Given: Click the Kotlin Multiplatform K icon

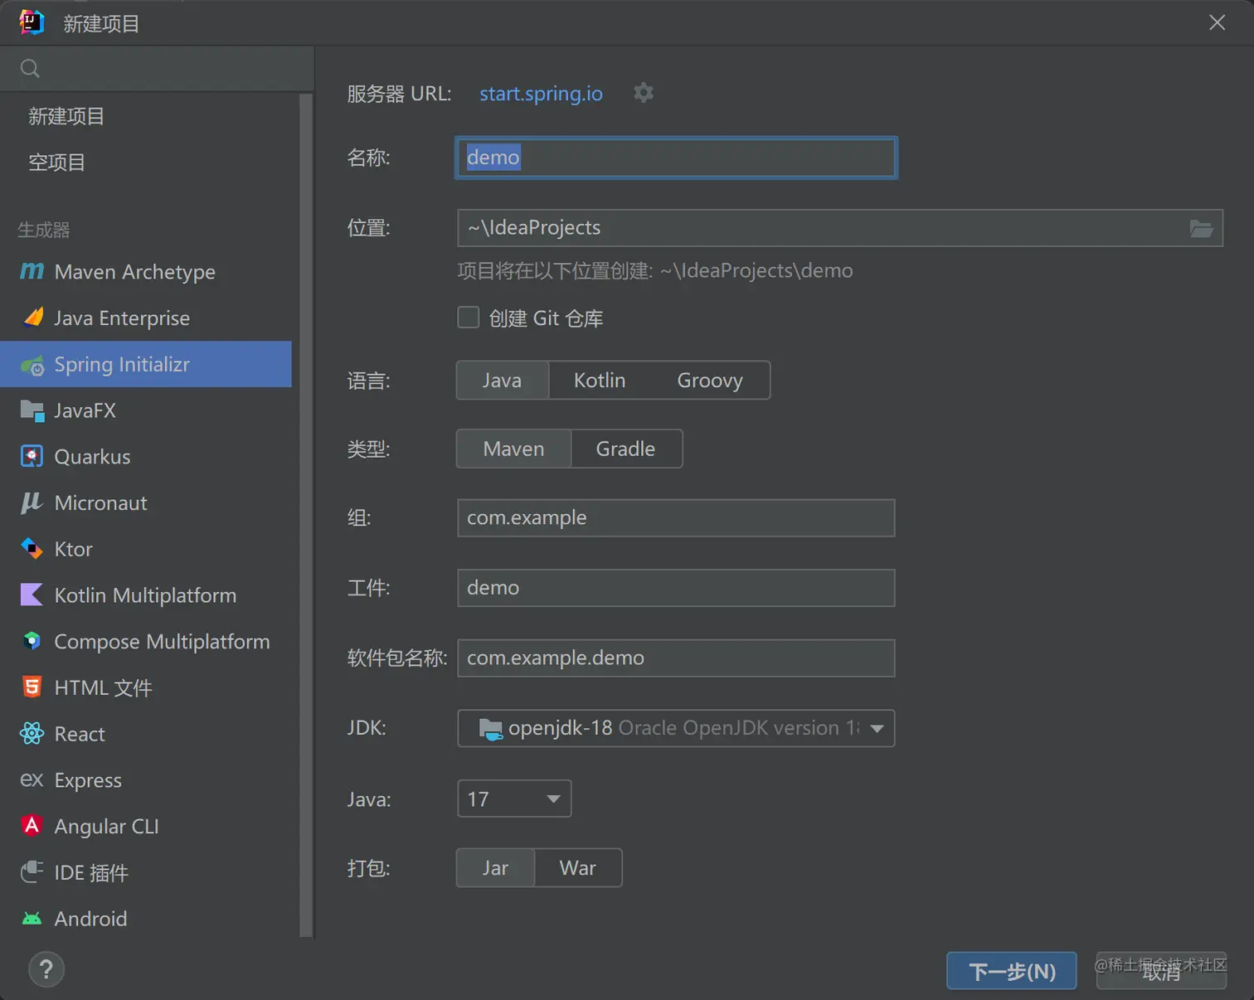Looking at the screenshot, I should [32, 595].
